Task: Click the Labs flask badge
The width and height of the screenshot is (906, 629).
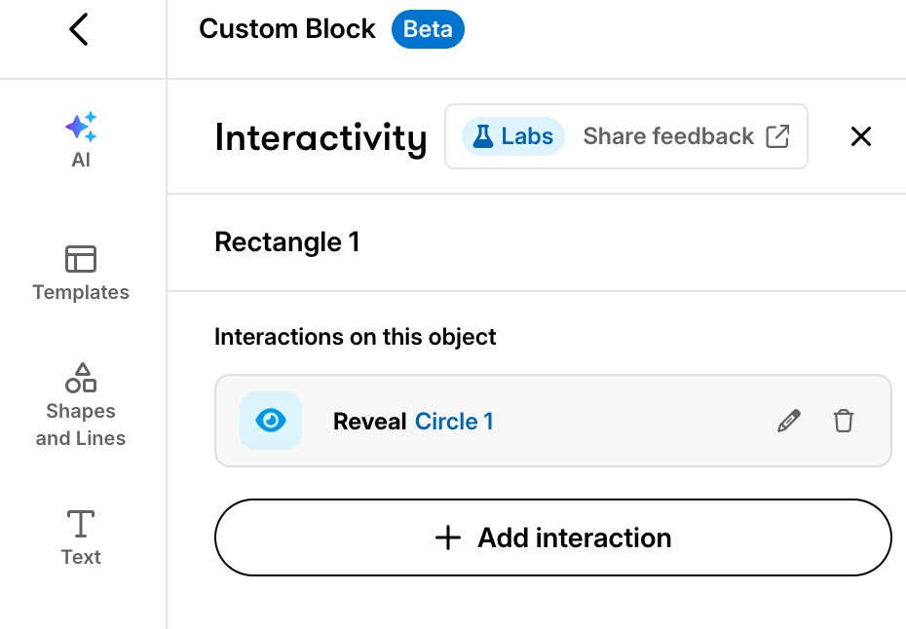Action: pos(513,136)
